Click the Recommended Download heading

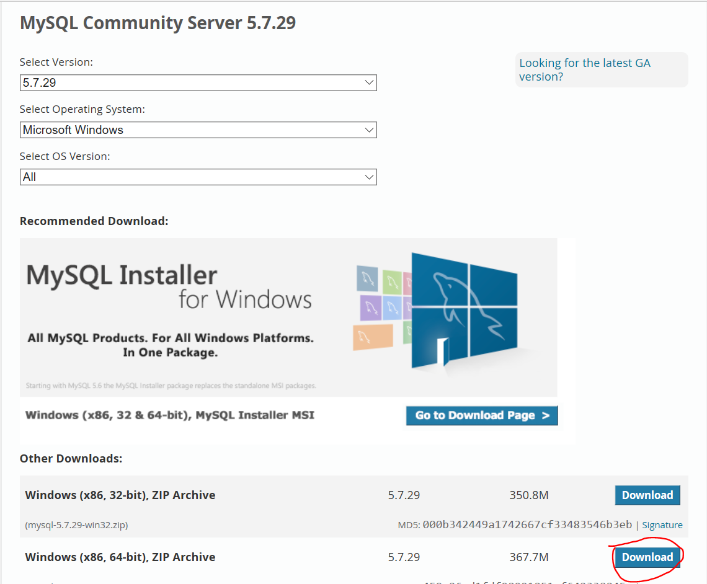click(x=94, y=221)
